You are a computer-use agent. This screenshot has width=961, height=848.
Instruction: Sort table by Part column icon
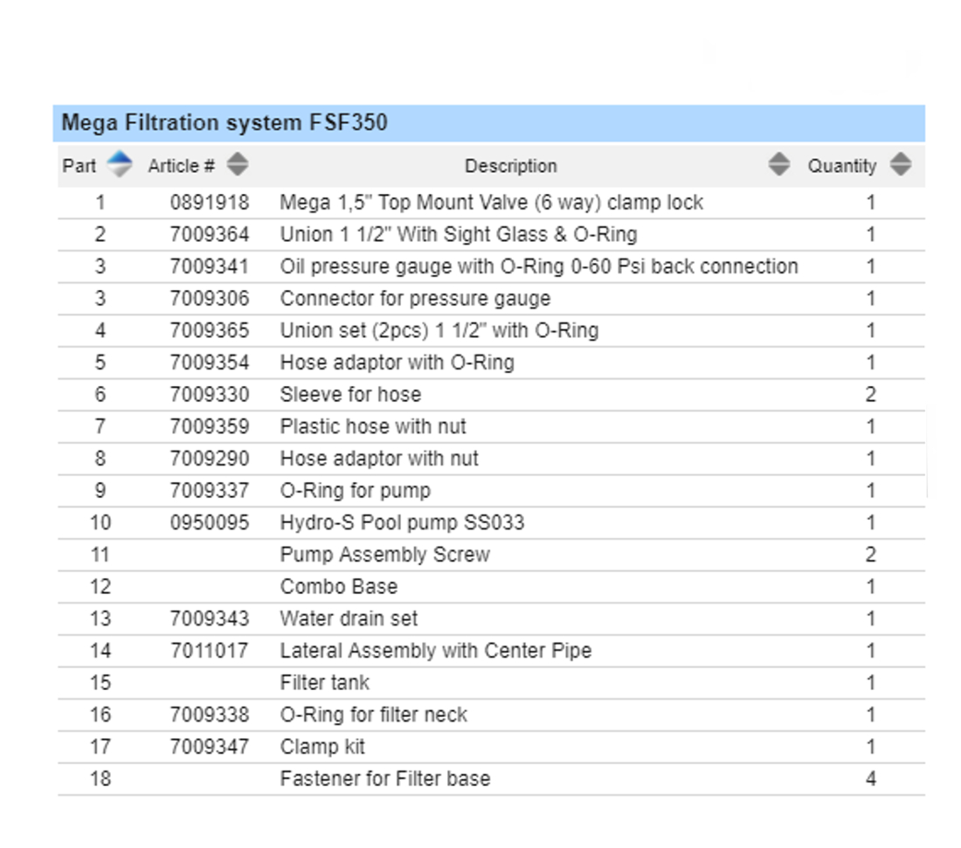(x=120, y=164)
